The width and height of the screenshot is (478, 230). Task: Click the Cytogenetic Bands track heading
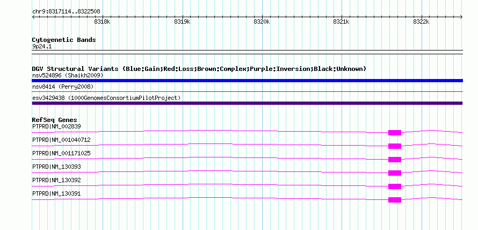tap(64, 40)
